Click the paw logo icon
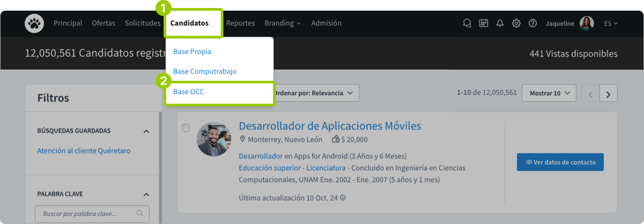 point(34,24)
